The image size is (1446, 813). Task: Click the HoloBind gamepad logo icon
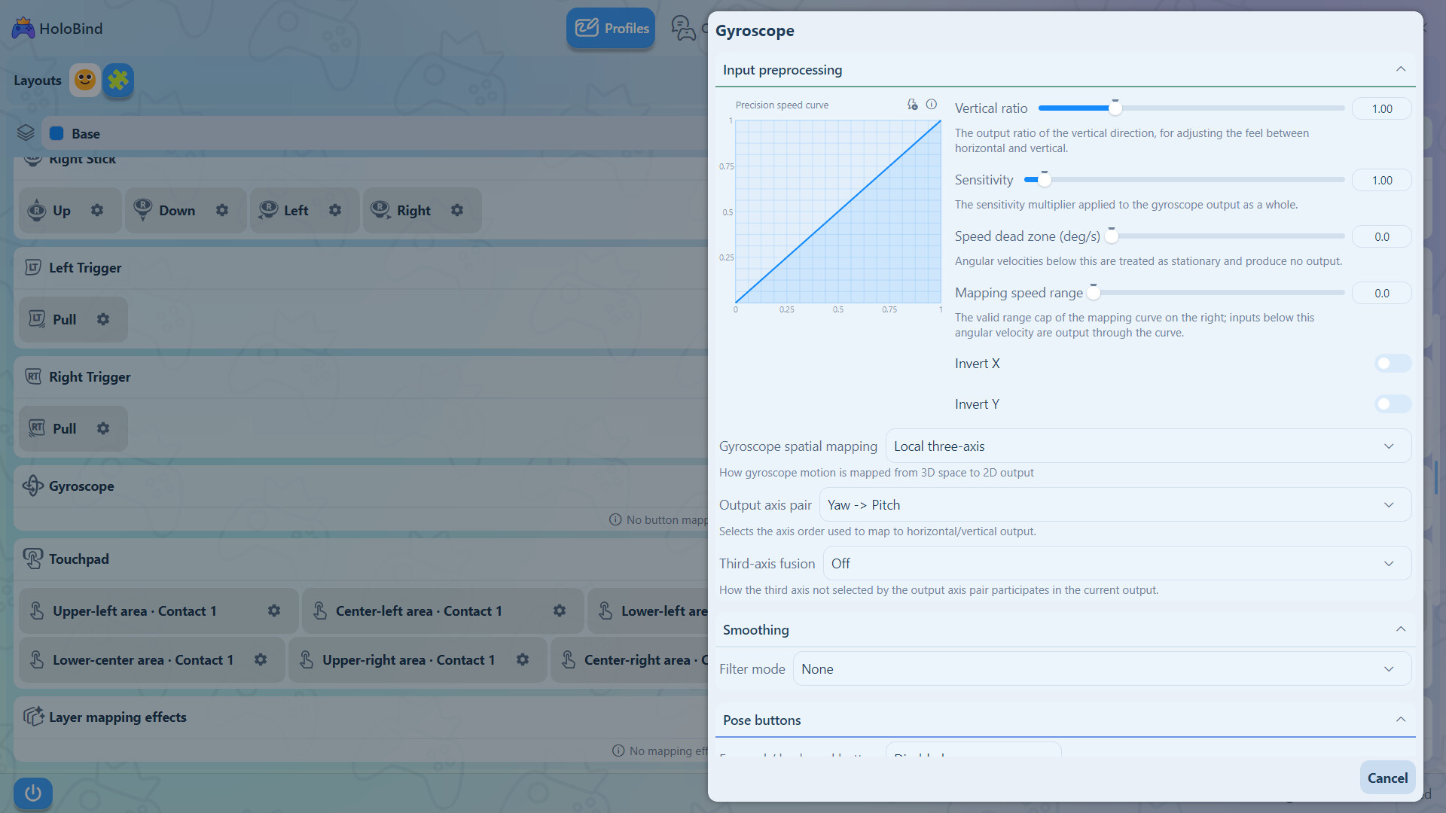tap(23, 29)
